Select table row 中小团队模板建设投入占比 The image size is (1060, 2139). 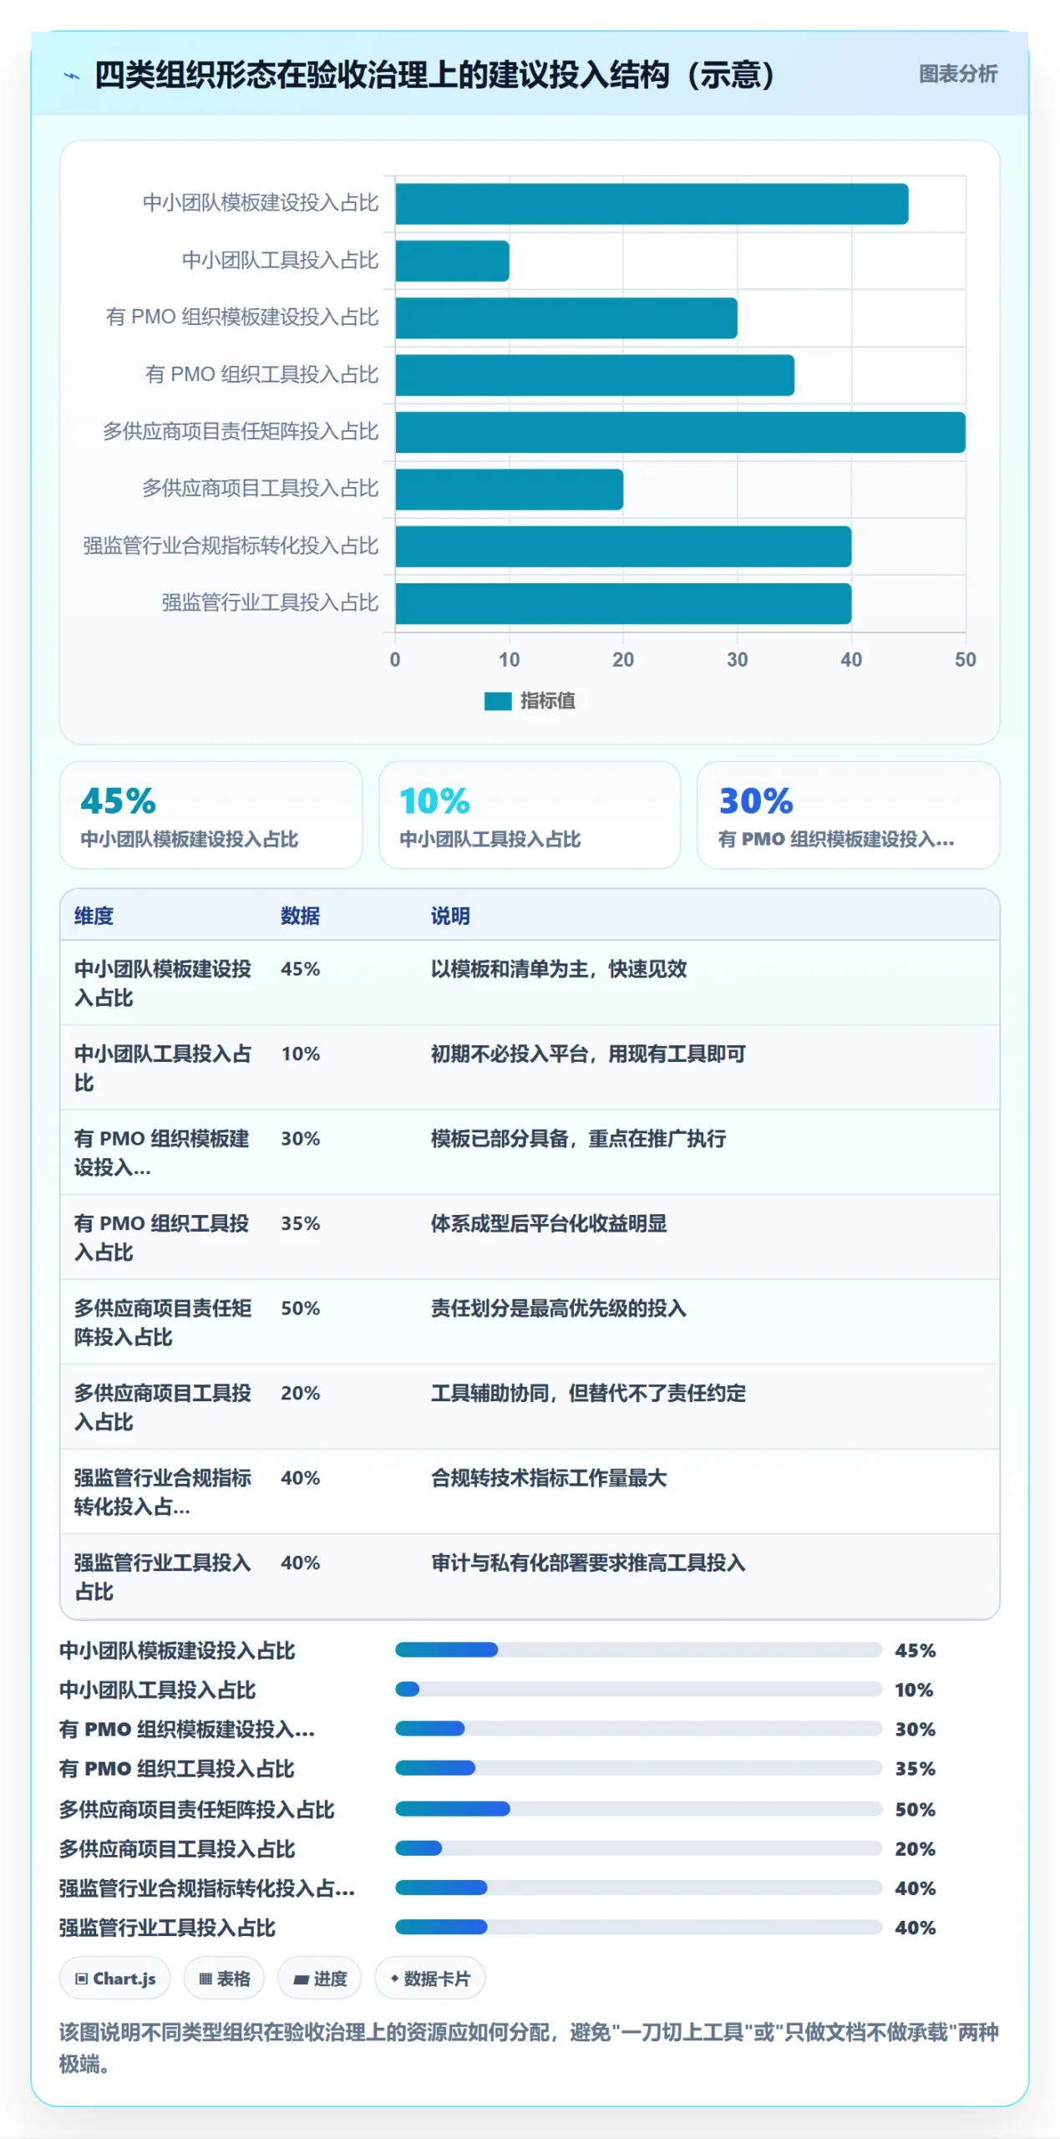[x=530, y=983]
